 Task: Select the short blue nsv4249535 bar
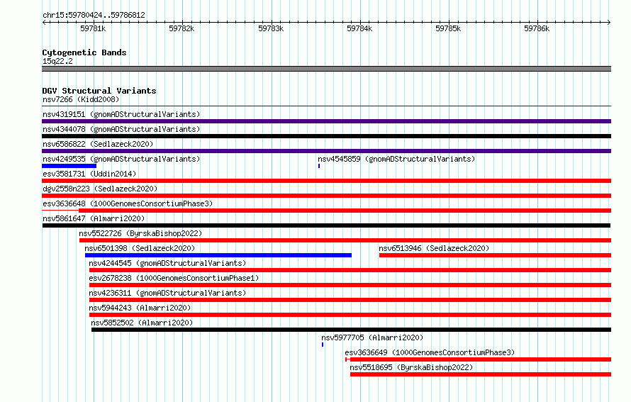point(69,166)
